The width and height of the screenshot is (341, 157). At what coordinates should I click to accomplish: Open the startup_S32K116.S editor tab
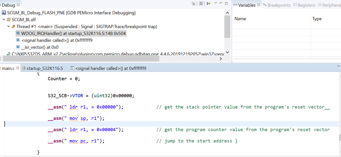click(x=45, y=68)
